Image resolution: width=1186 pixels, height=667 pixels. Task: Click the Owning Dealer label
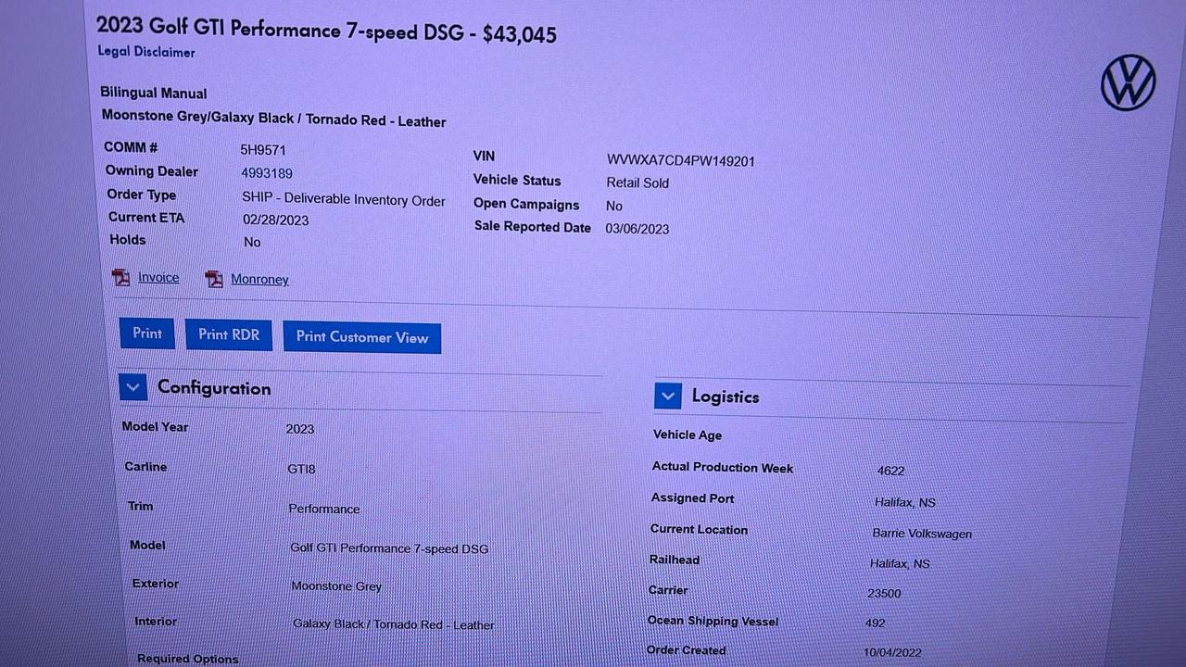click(152, 171)
